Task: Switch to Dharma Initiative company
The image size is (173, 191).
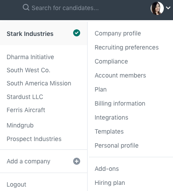Action: coord(30,57)
